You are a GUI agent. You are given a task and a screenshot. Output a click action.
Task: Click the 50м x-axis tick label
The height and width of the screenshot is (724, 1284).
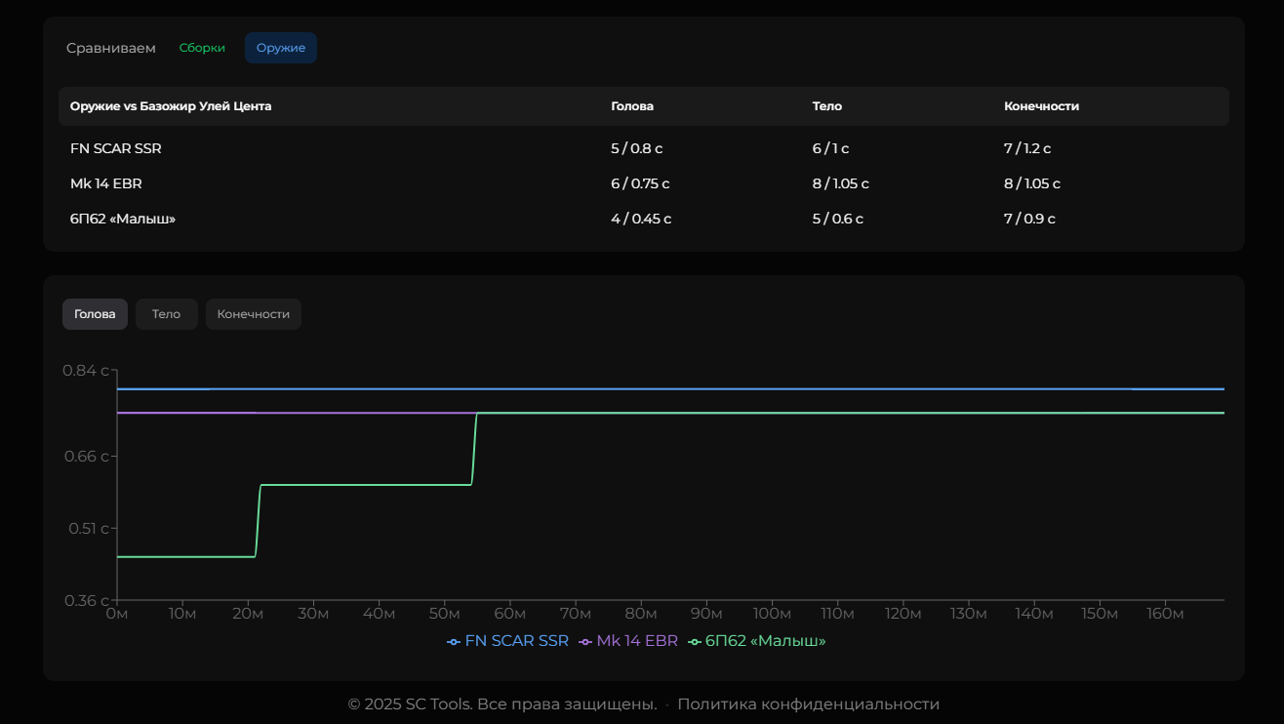(444, 614)
